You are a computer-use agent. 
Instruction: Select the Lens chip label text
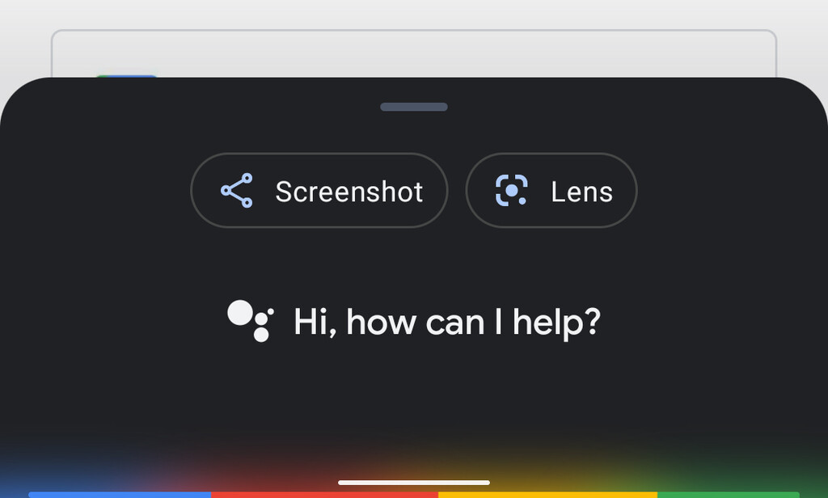(582, 190)
